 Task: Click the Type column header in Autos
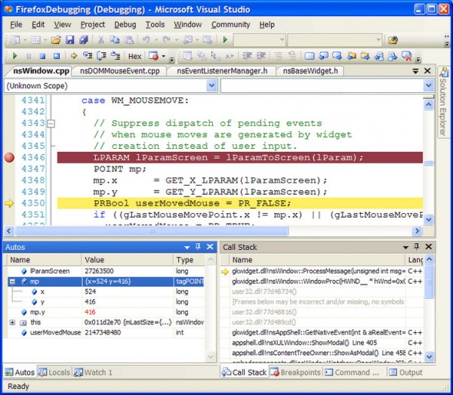(190, 260)
